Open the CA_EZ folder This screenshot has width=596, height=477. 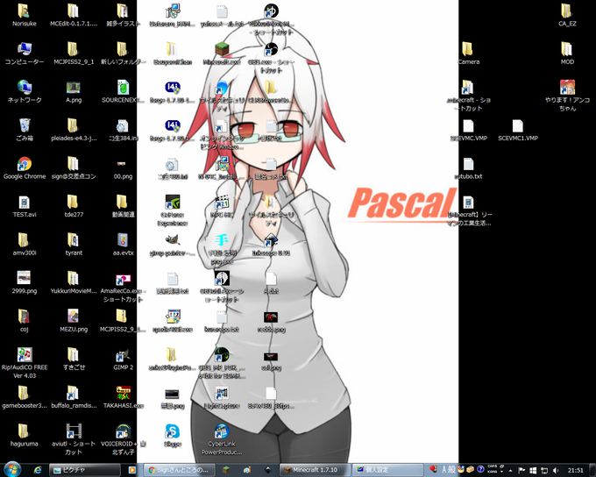point(567,15)
